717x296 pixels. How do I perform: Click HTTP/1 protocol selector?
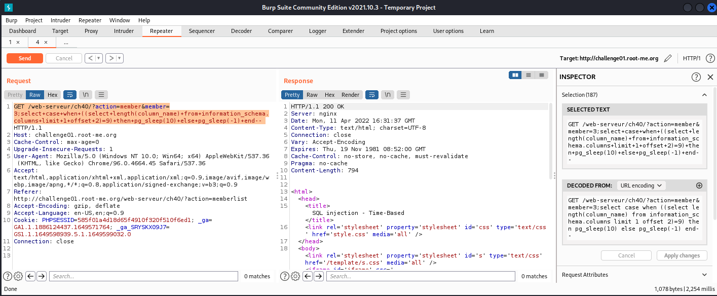692,58
